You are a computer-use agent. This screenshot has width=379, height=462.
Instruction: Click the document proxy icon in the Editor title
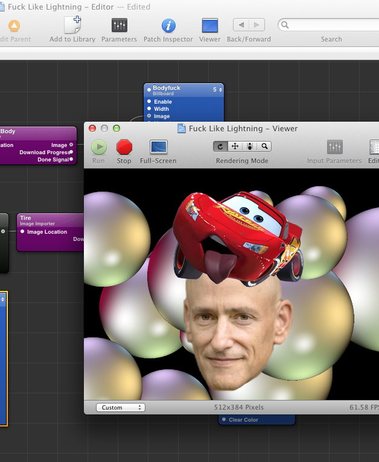tap(2, 7)
